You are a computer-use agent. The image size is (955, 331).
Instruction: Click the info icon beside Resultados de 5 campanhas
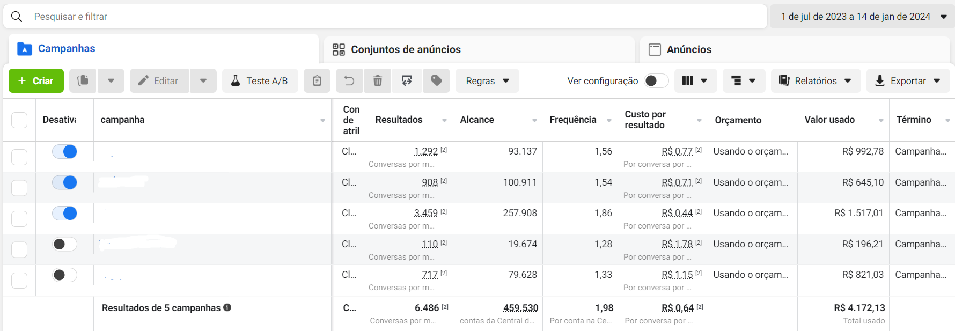(x=227, y=307)
